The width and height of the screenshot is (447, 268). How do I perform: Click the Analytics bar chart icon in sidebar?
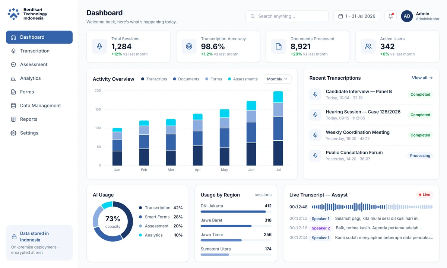click(x=13, y=78)
